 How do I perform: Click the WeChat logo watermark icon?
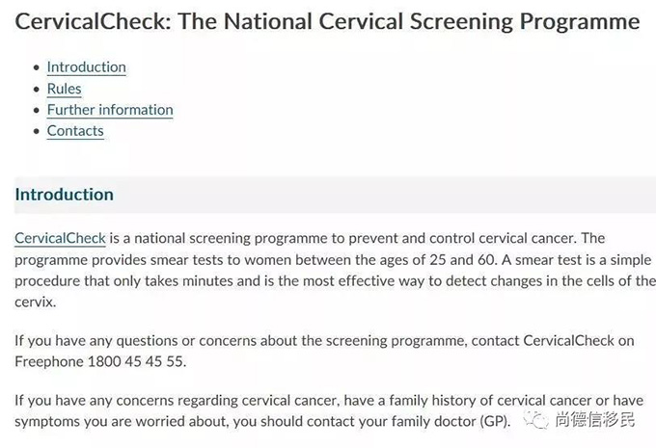coord(536,420)
